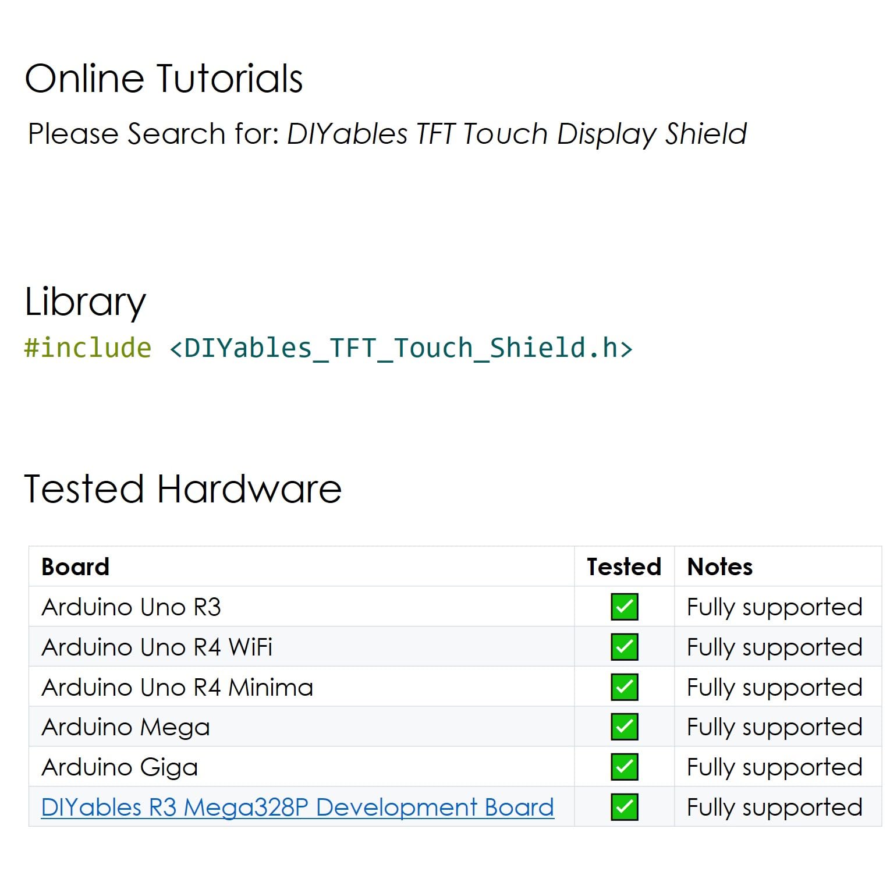Click the green checkmark for Arduino Mega
Viewport: 890px width, 875px height.
coord(625,727)
